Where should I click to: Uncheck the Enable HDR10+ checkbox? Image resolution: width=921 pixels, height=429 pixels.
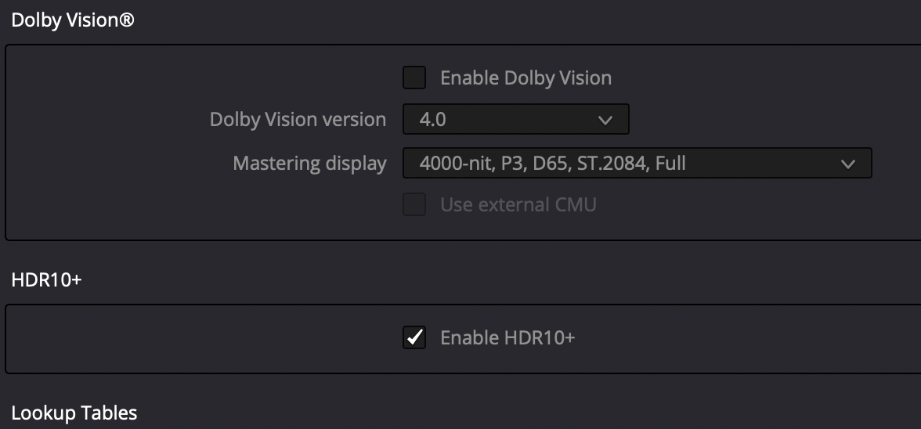[414, 337]
